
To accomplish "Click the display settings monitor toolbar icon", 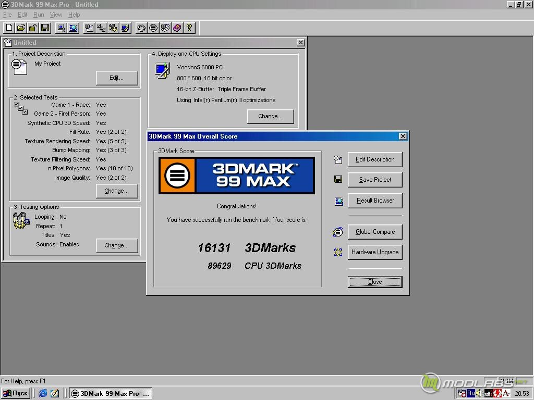I will [125, 28].
